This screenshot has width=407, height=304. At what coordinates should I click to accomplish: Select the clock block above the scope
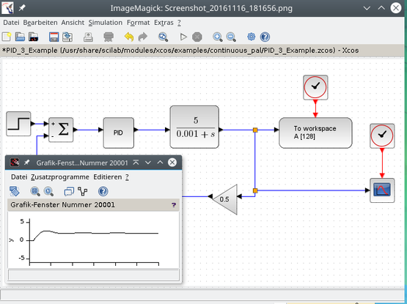tap(382, 136)
